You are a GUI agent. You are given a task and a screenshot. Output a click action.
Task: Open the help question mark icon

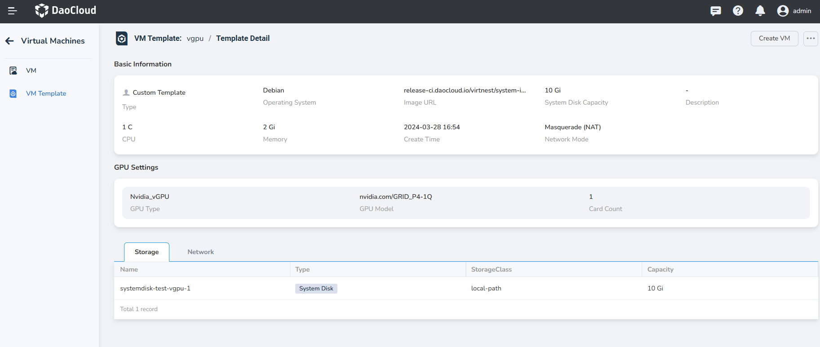[x=738, y=11]
